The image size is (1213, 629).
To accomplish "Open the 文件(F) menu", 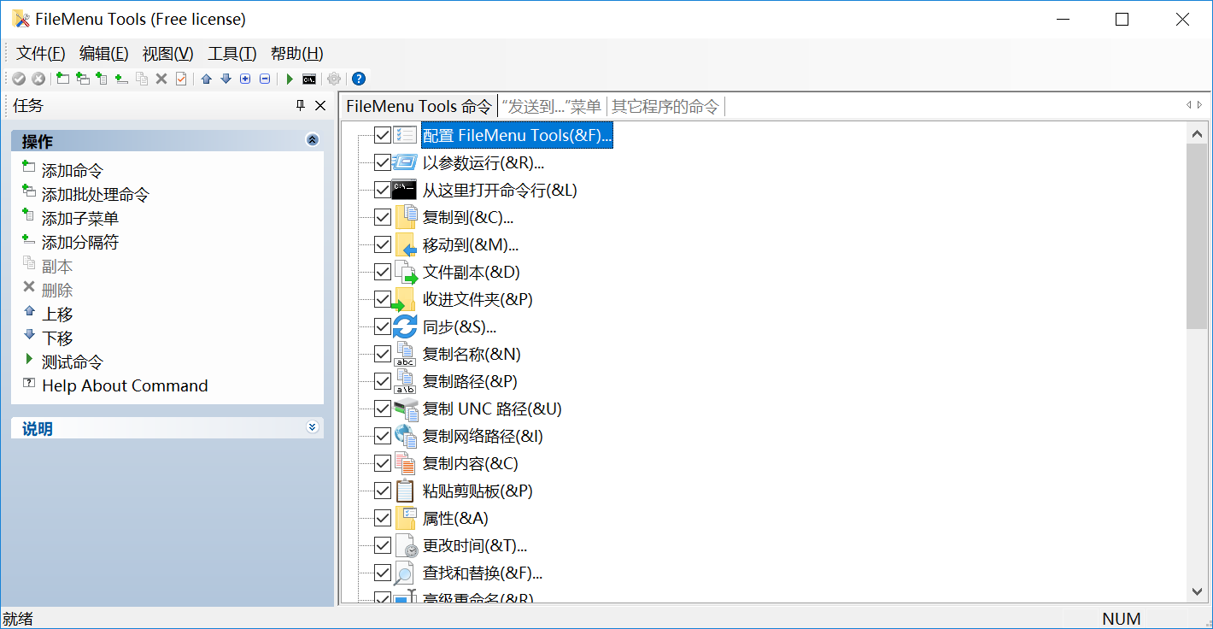I will [41, 54].
